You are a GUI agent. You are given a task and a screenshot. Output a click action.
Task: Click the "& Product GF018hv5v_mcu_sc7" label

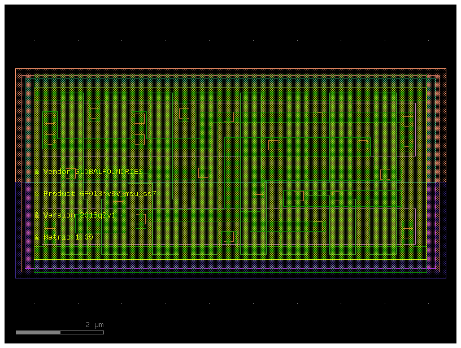pos(96,193)
